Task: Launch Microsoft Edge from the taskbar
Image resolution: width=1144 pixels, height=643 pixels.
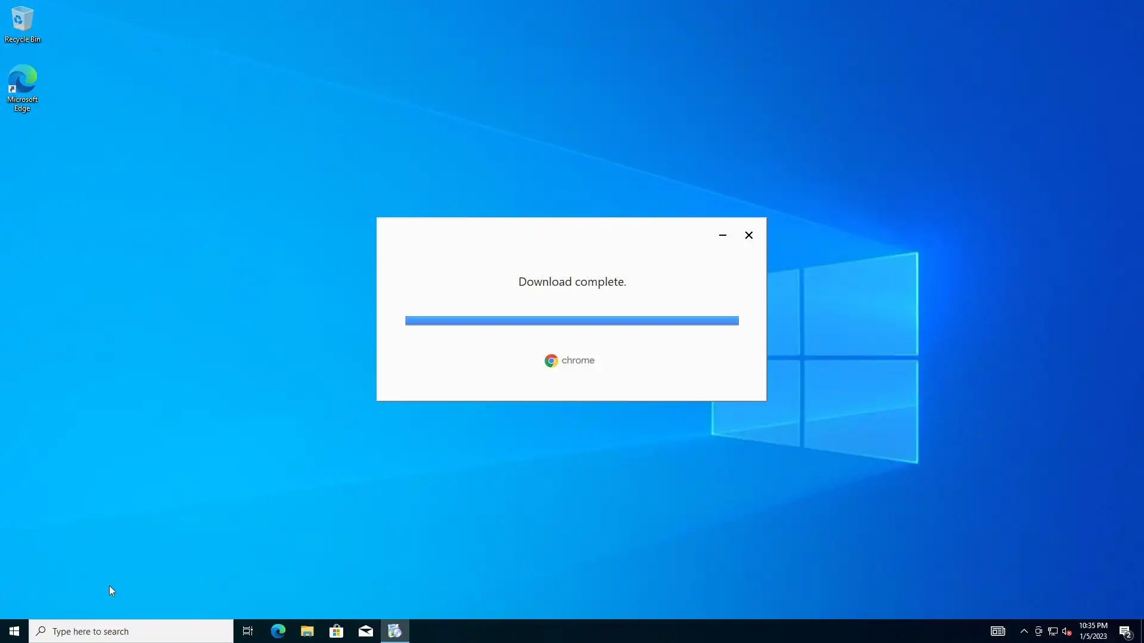Action: [x=278, y=631]
